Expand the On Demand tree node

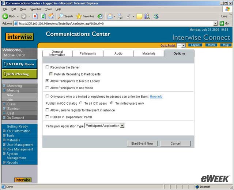click(4, 118)
